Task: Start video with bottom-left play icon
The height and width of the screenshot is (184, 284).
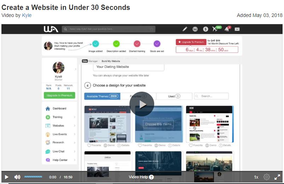Action: 6,177
